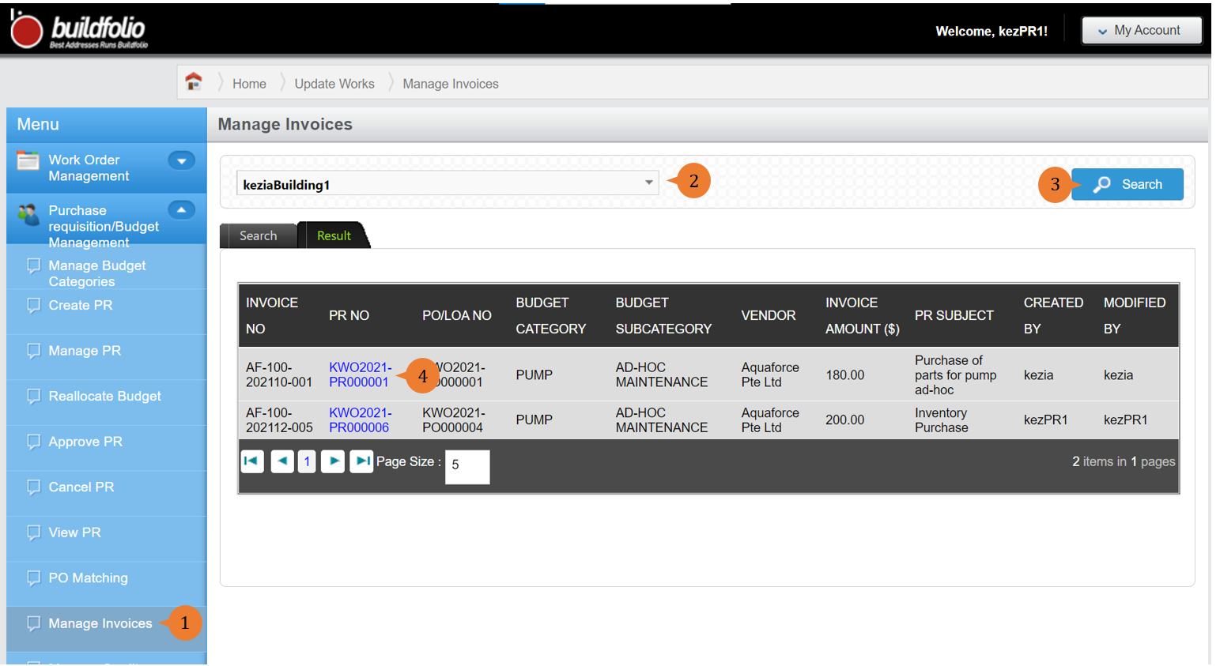Click the icon beside Create PR

(33, 305)
